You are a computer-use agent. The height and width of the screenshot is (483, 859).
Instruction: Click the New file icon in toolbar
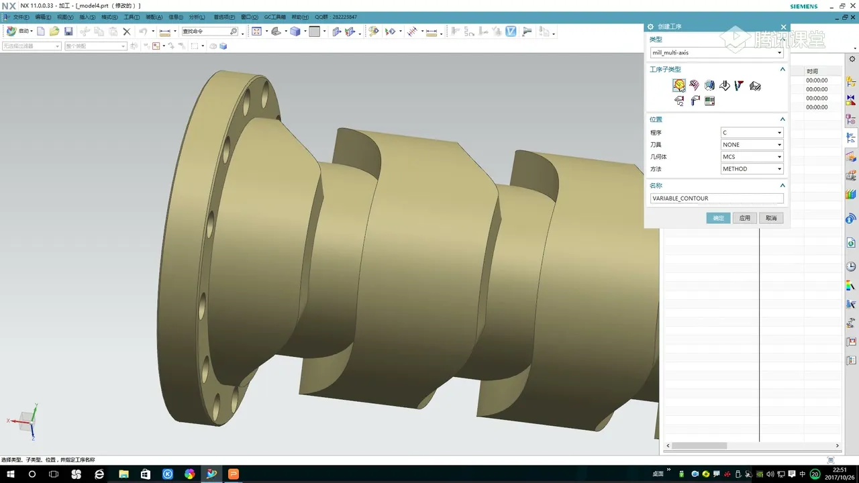pyautogui.click(x=41, y=32)
